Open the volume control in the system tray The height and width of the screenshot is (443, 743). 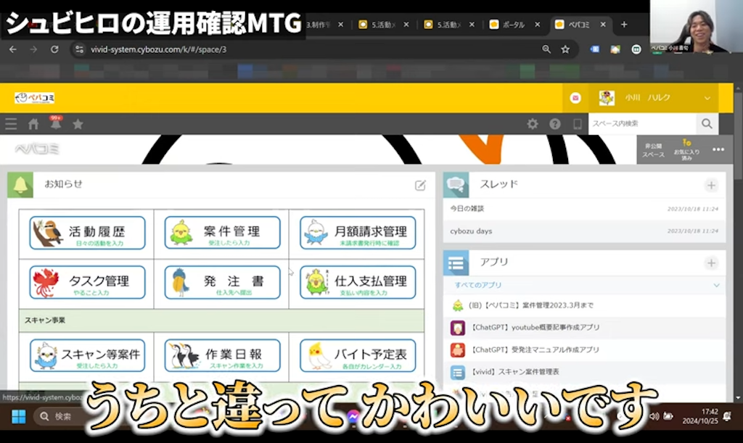pos(656,415)
